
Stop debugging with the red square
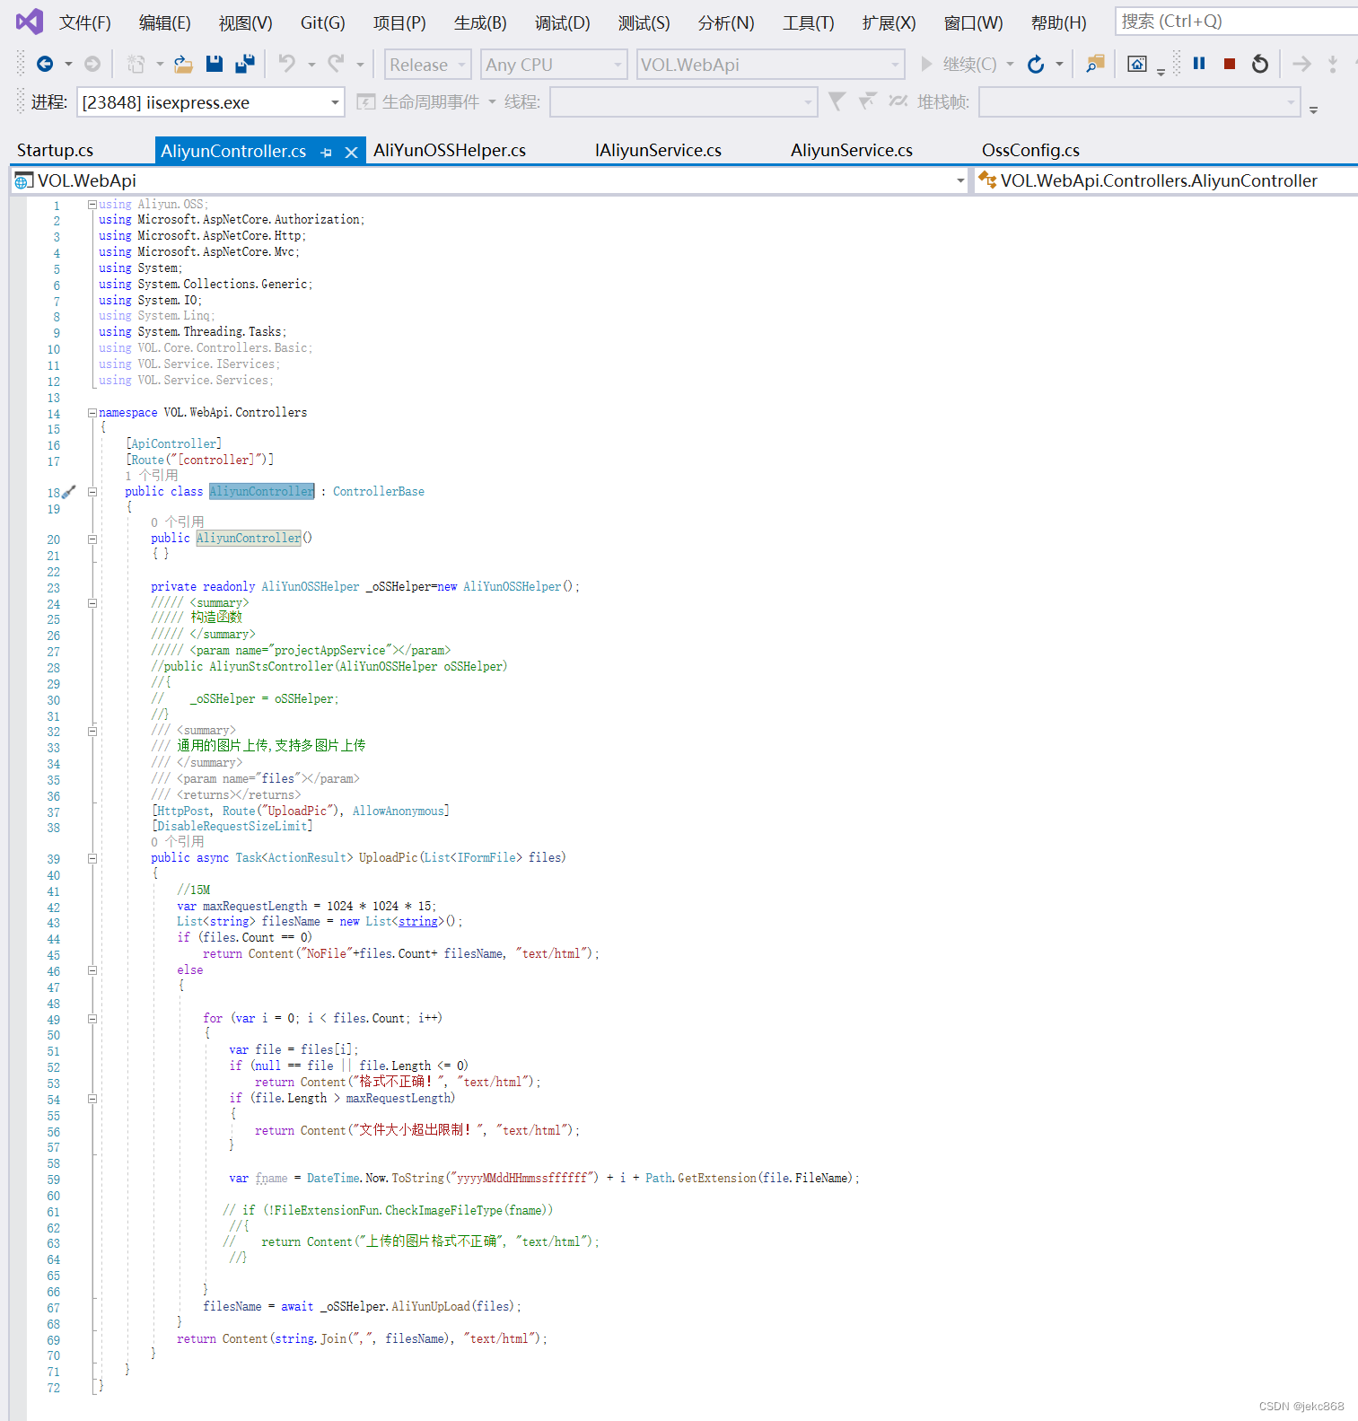tap(1230, 64)
